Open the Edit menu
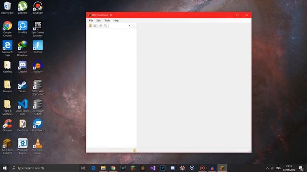307x172 pixels. 98,21
